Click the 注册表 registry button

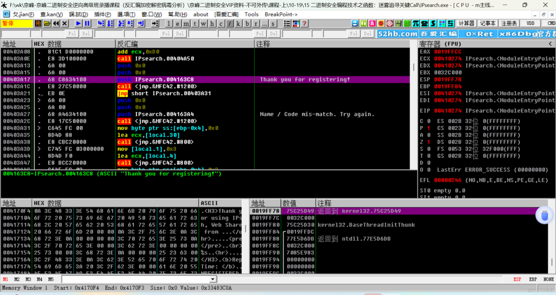(x=509, y=23)
